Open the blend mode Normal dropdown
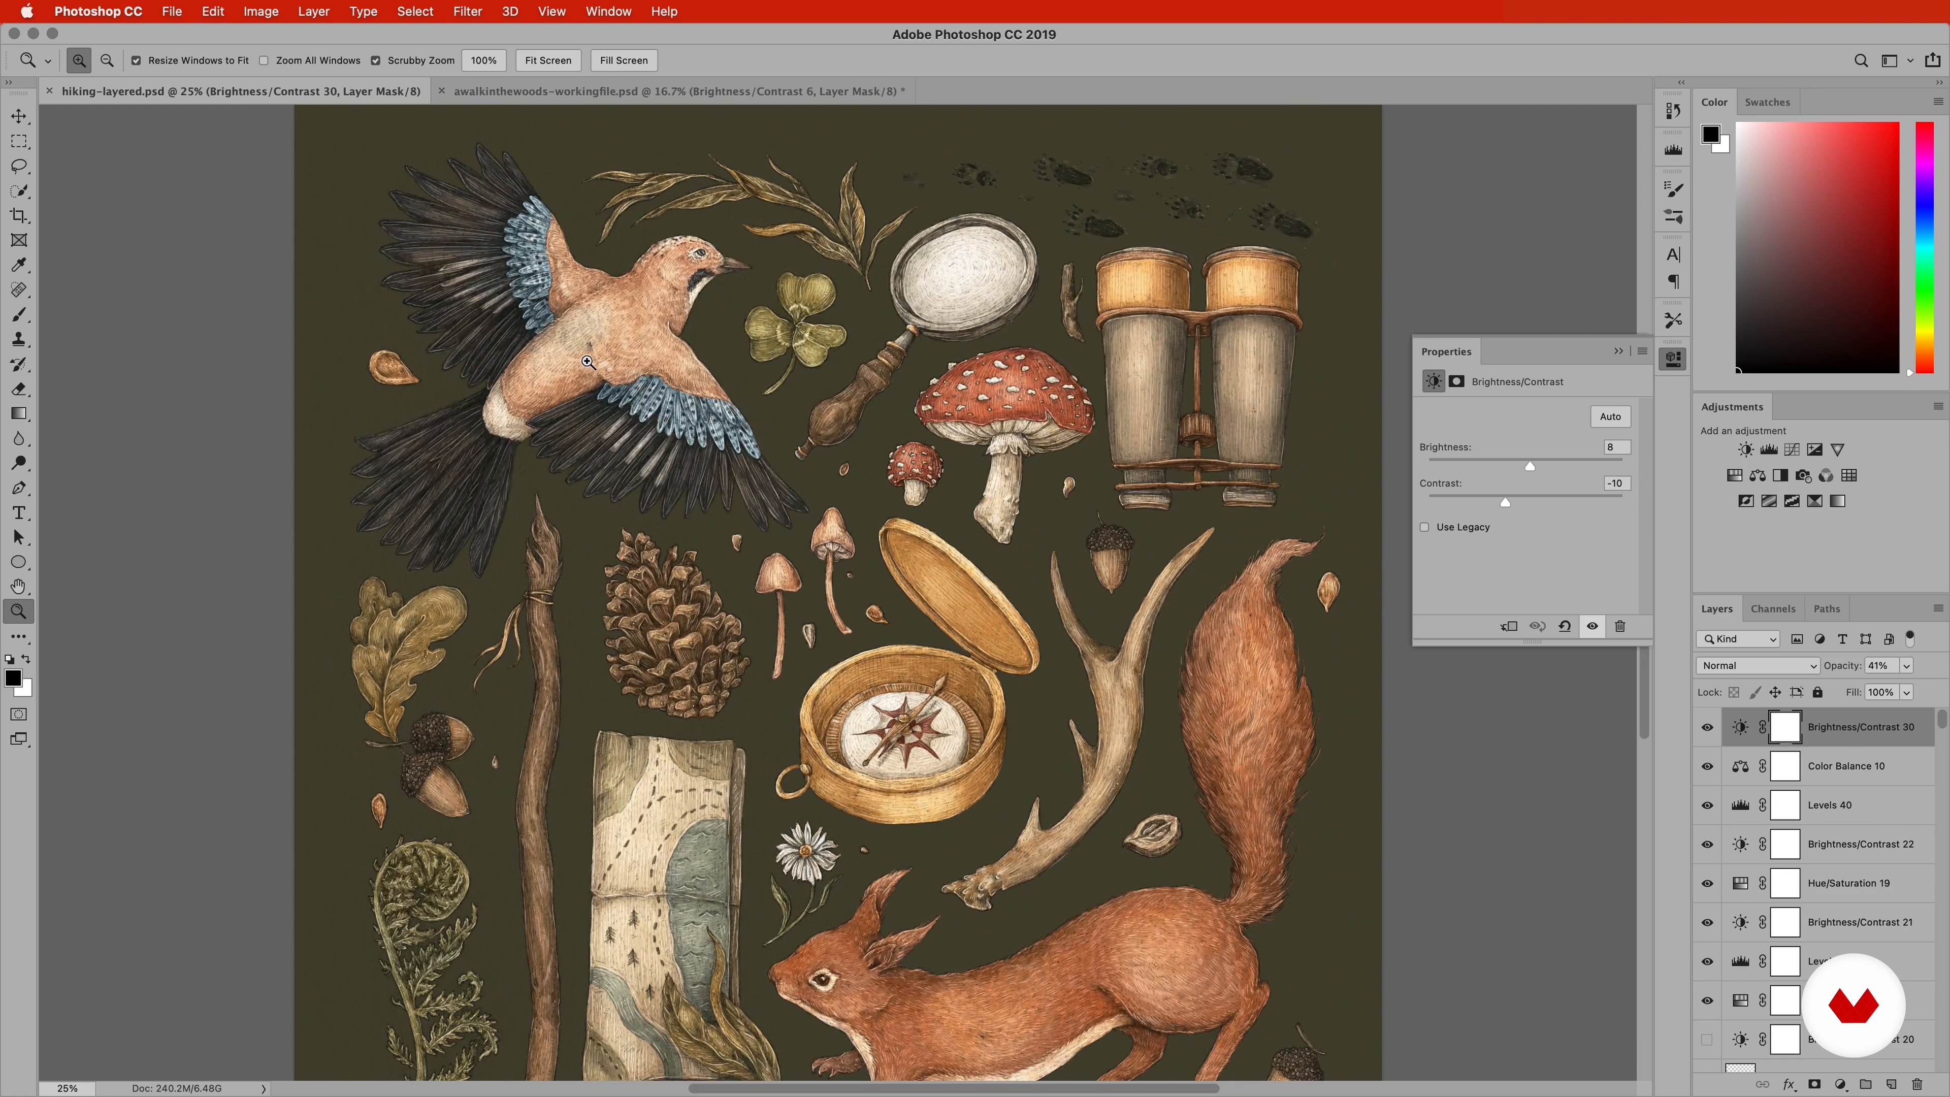Image resolution: width=1950 pixels, height=1097 pixels. coord(1758,665)
